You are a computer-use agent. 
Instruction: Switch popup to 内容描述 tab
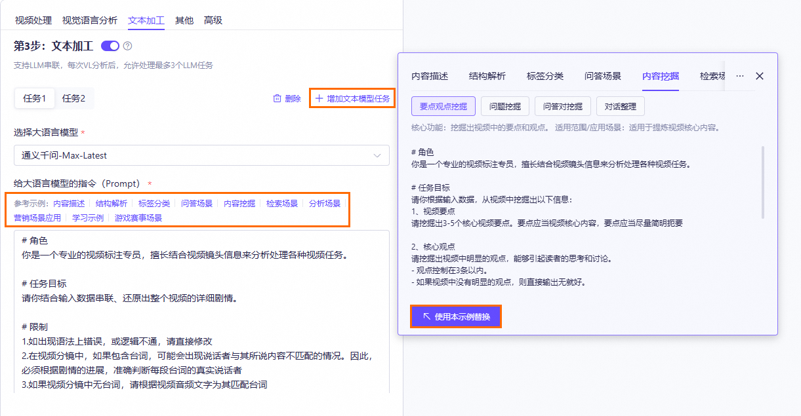(430, 76)
